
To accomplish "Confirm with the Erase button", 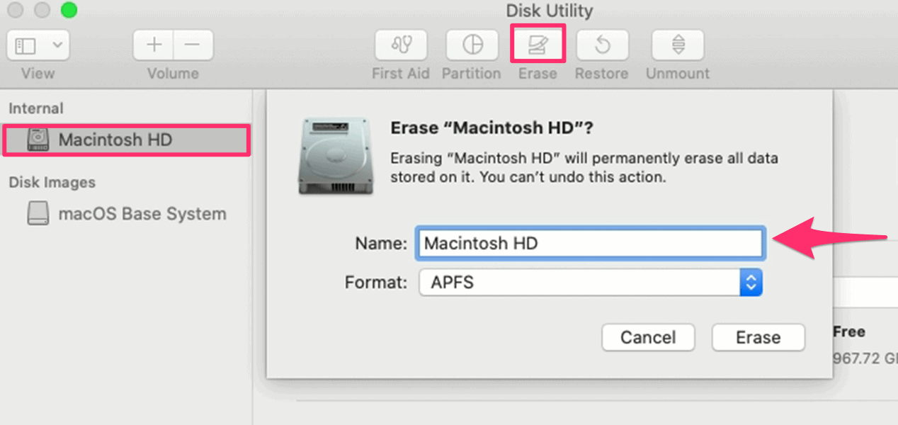I will point(758,337).
